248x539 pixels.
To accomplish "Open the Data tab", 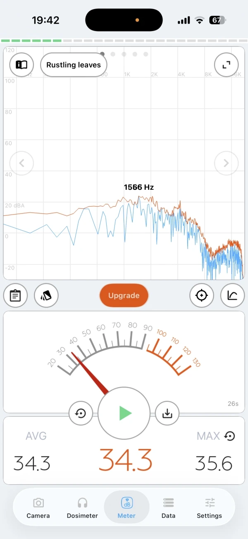I will coord(168,508).
